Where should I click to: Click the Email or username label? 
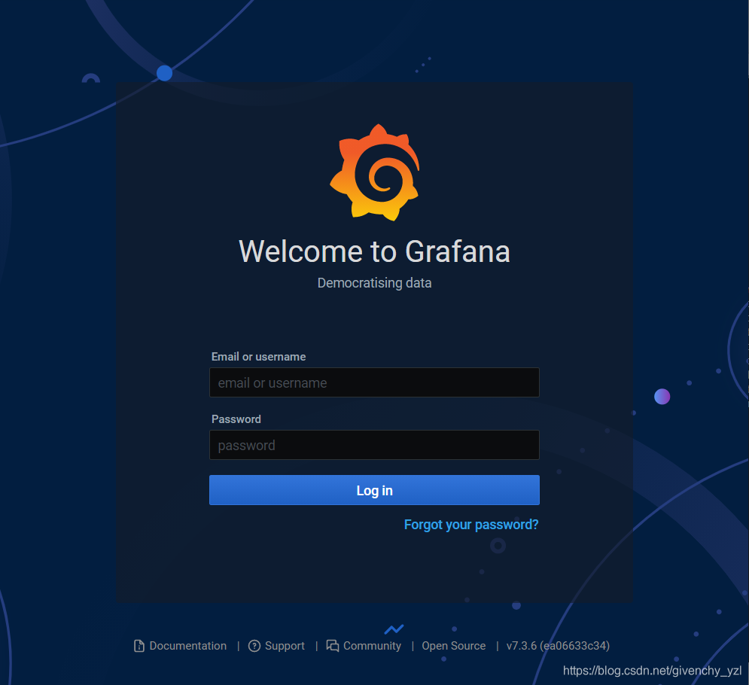258,357
